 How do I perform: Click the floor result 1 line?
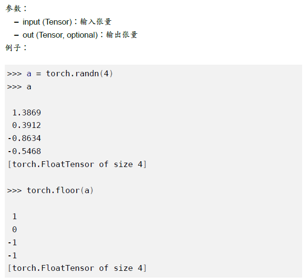pyautogui.click(x=14, y=216)
